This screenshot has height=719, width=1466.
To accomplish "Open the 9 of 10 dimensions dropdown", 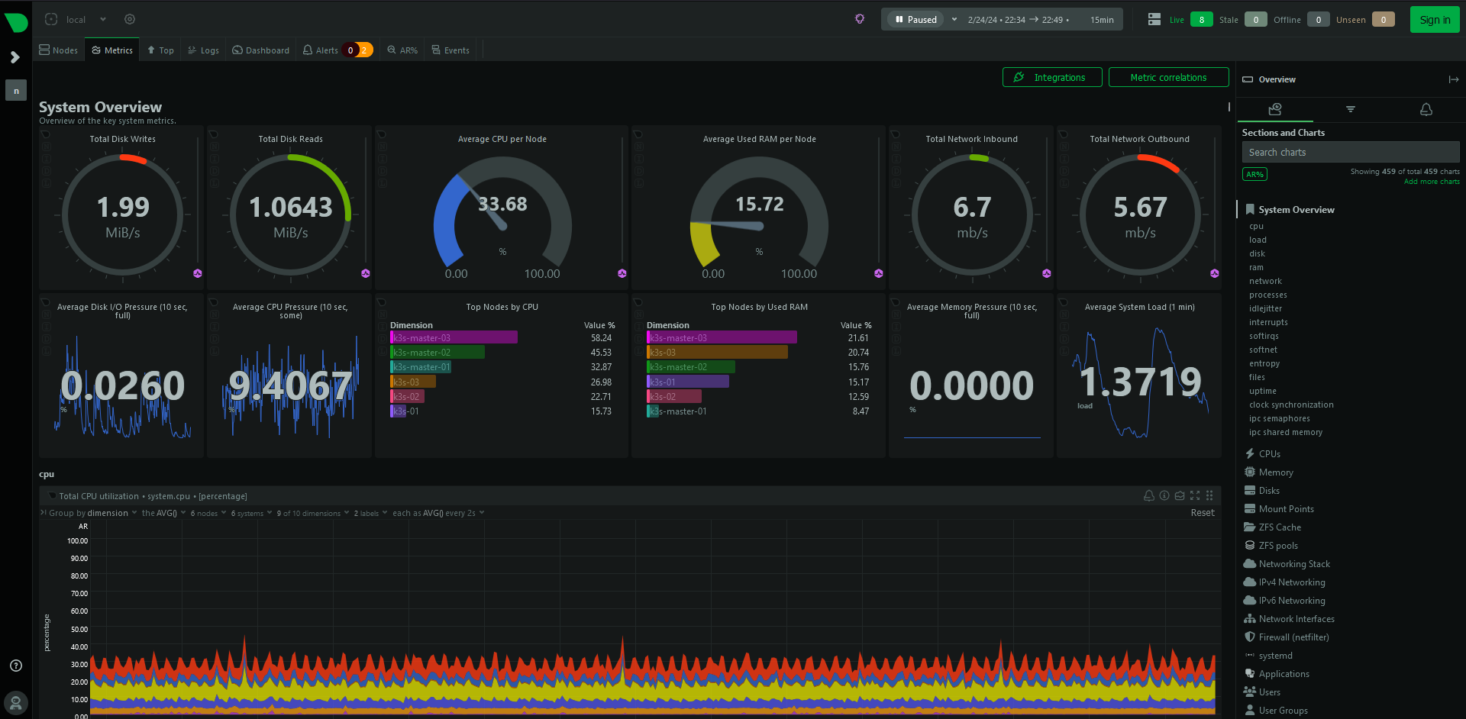I will click(313, 513).
